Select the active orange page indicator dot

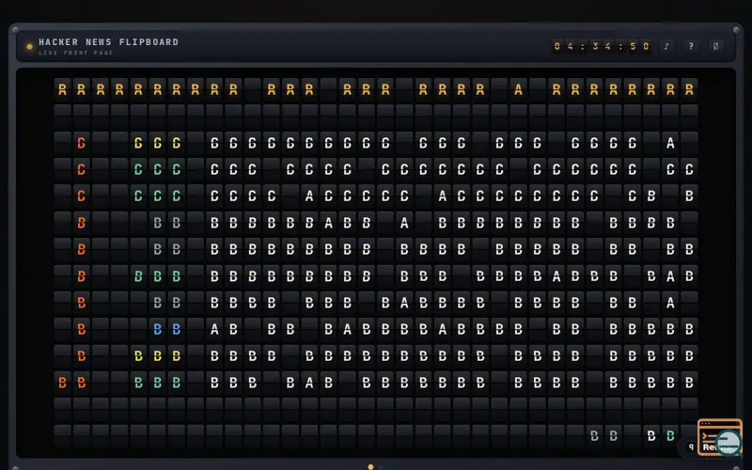(370, 466)
